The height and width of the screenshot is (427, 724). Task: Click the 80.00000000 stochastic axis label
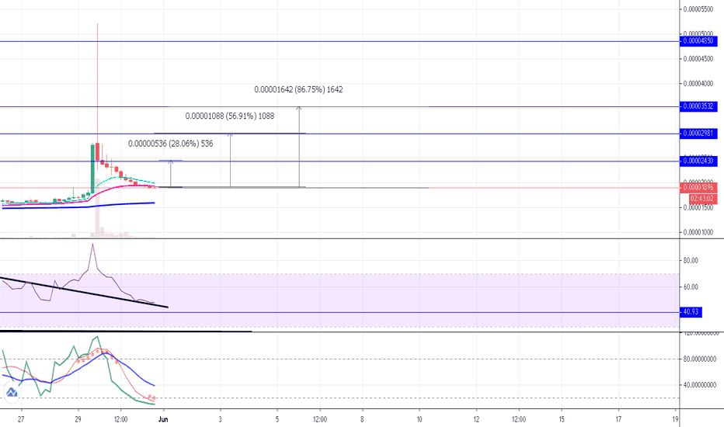[700, 359]
